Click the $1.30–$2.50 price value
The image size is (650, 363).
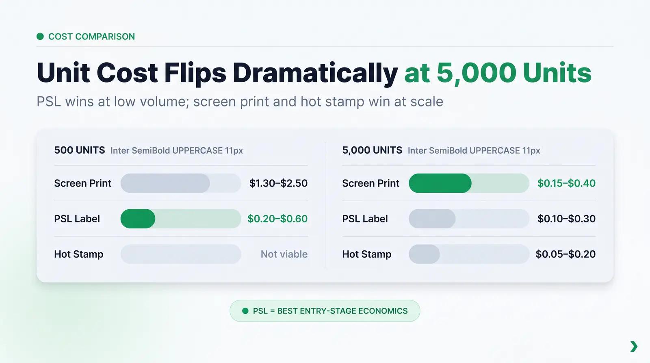tap(278, 183)
